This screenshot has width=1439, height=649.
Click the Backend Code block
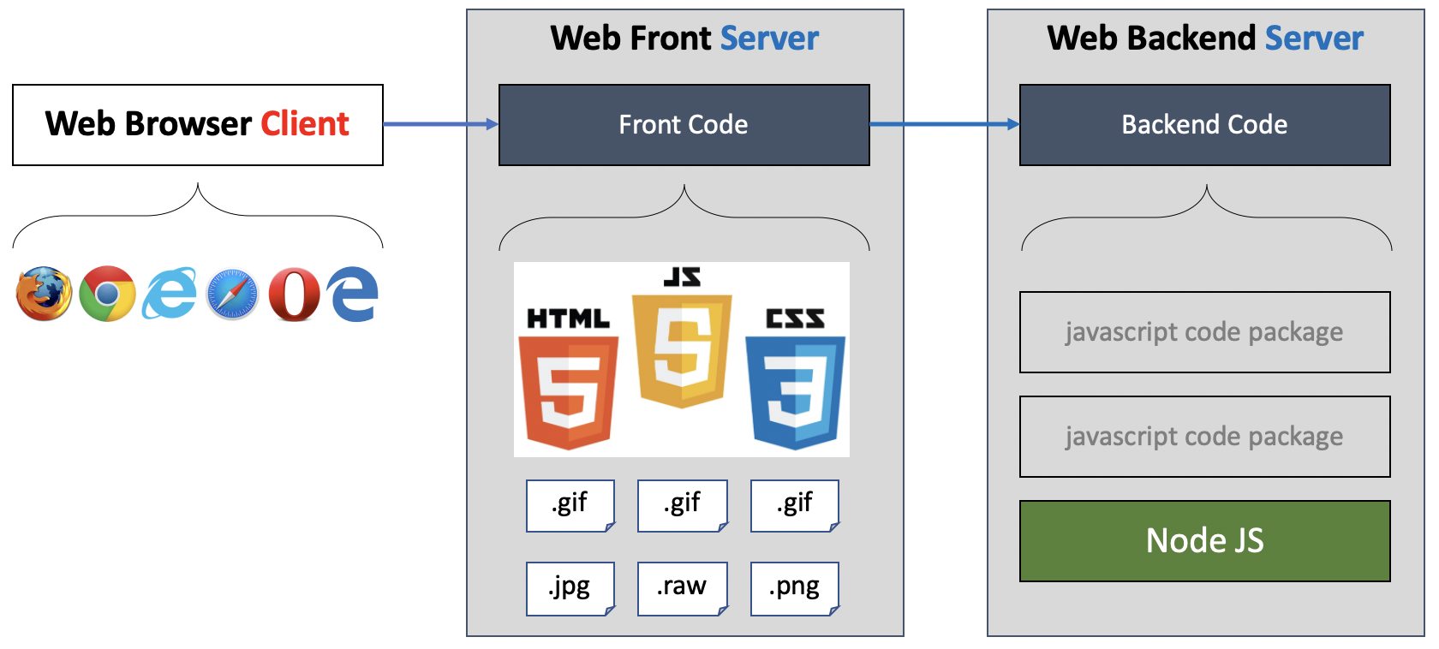(x=1205, y=125)
